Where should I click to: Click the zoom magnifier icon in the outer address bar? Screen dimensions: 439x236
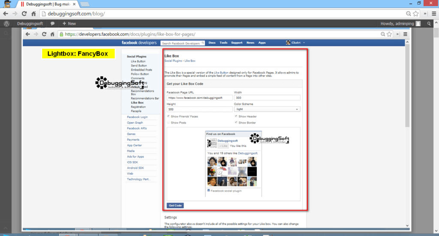pyautogui.click(x=409, y=14)
